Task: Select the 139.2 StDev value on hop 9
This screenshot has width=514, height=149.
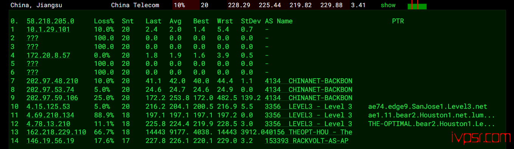Action: click(x=251, y=98)
